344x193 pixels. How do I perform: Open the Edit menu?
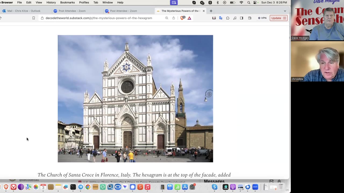[29, 2]
